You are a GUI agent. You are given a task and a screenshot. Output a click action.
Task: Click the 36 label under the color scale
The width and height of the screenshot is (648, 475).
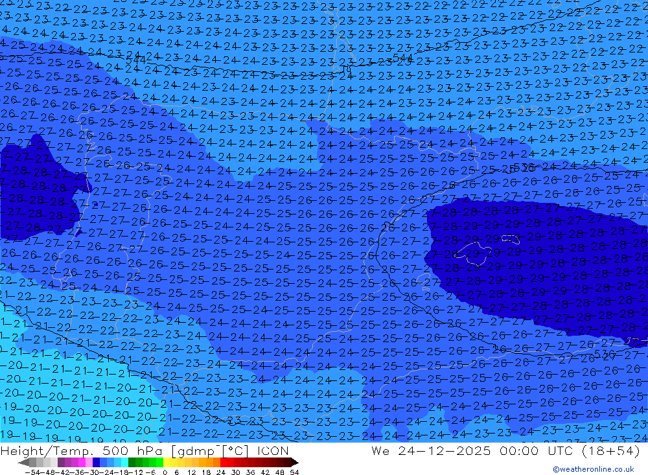250,472
